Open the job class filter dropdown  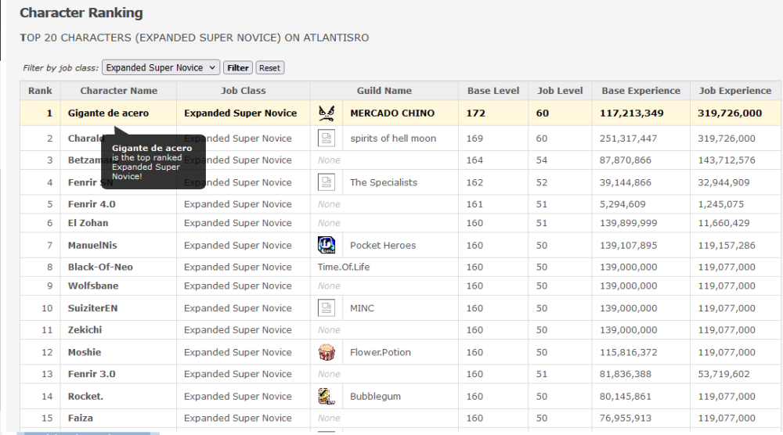pos(161,68)
